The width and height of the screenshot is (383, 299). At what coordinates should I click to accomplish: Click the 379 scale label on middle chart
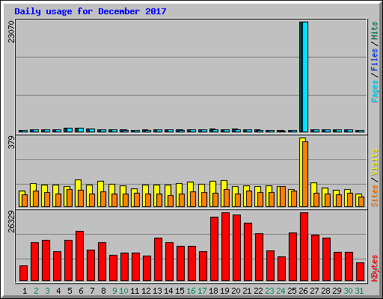[11, 143]
